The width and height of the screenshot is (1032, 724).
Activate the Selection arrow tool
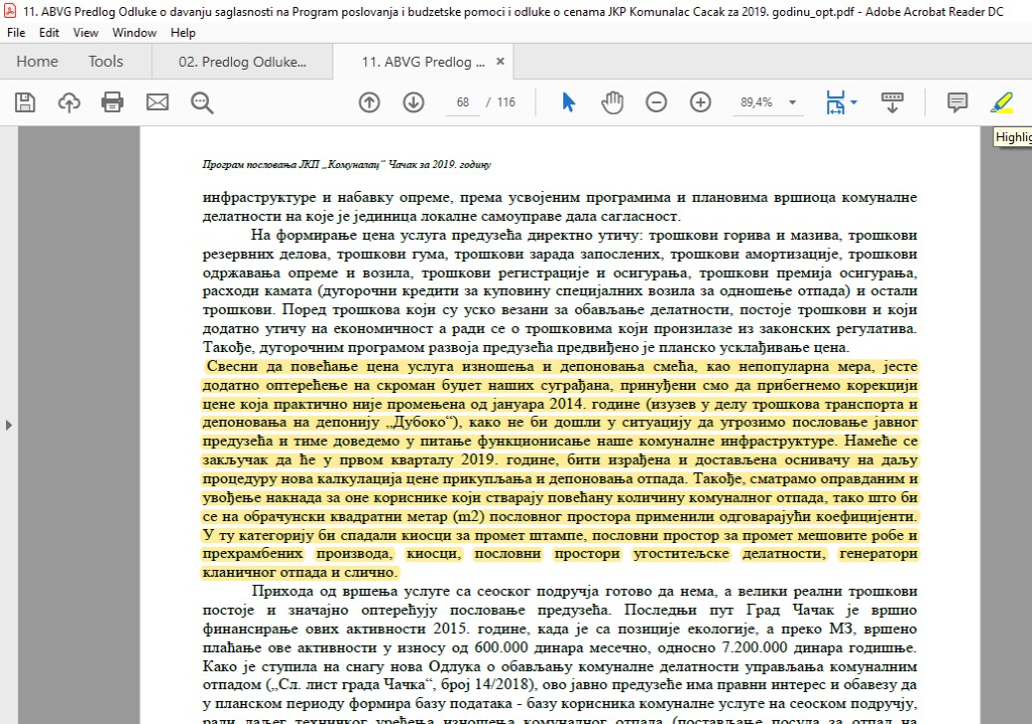(x=568, y=102)
